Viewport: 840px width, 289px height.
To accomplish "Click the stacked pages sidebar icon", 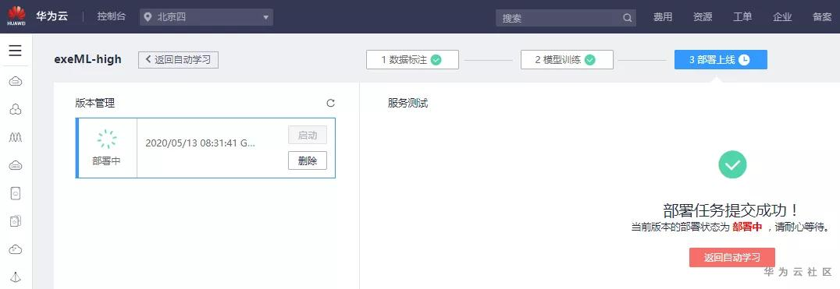I will click(x=16, y=221).
